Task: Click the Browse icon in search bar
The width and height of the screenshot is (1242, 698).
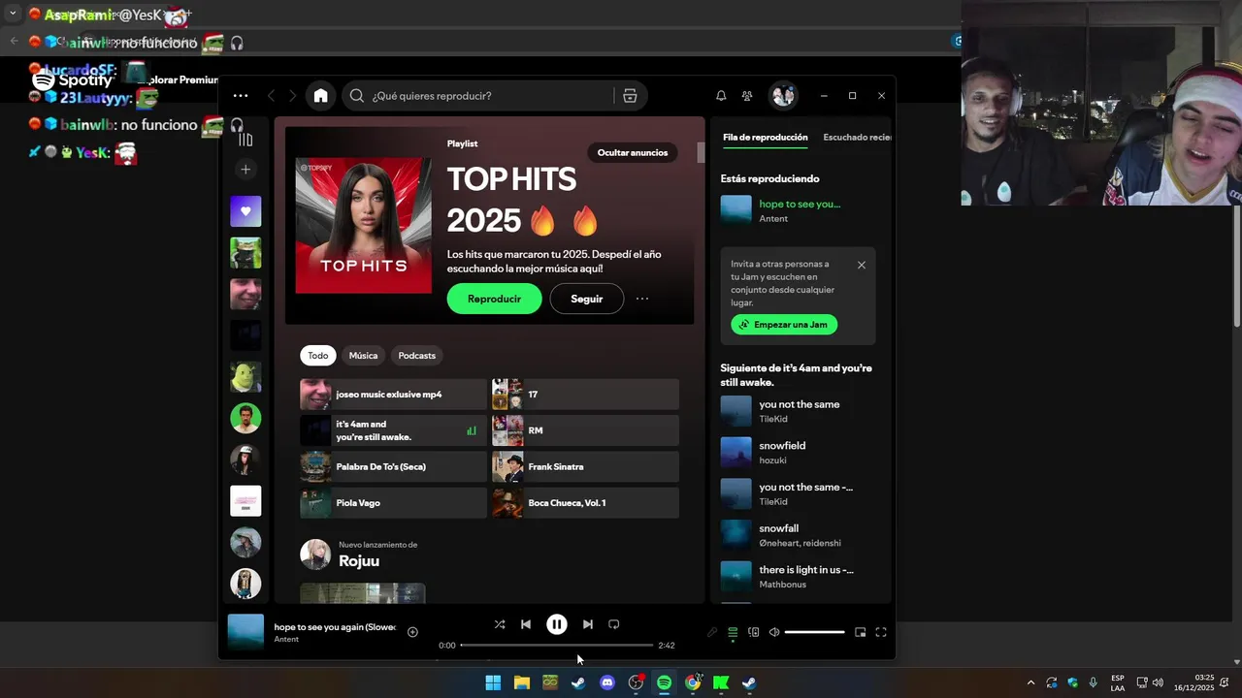Action: 630,96
